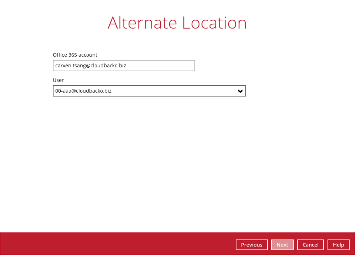The height and width of the screenshot is (255, 355).
Task: Click the carven.tsang@cloudbacko.biz account text
Action: 91,66
